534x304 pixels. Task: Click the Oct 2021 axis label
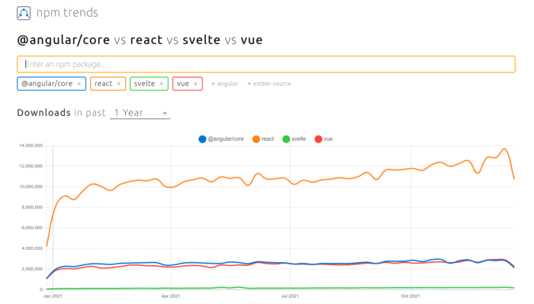click(410, 296)
